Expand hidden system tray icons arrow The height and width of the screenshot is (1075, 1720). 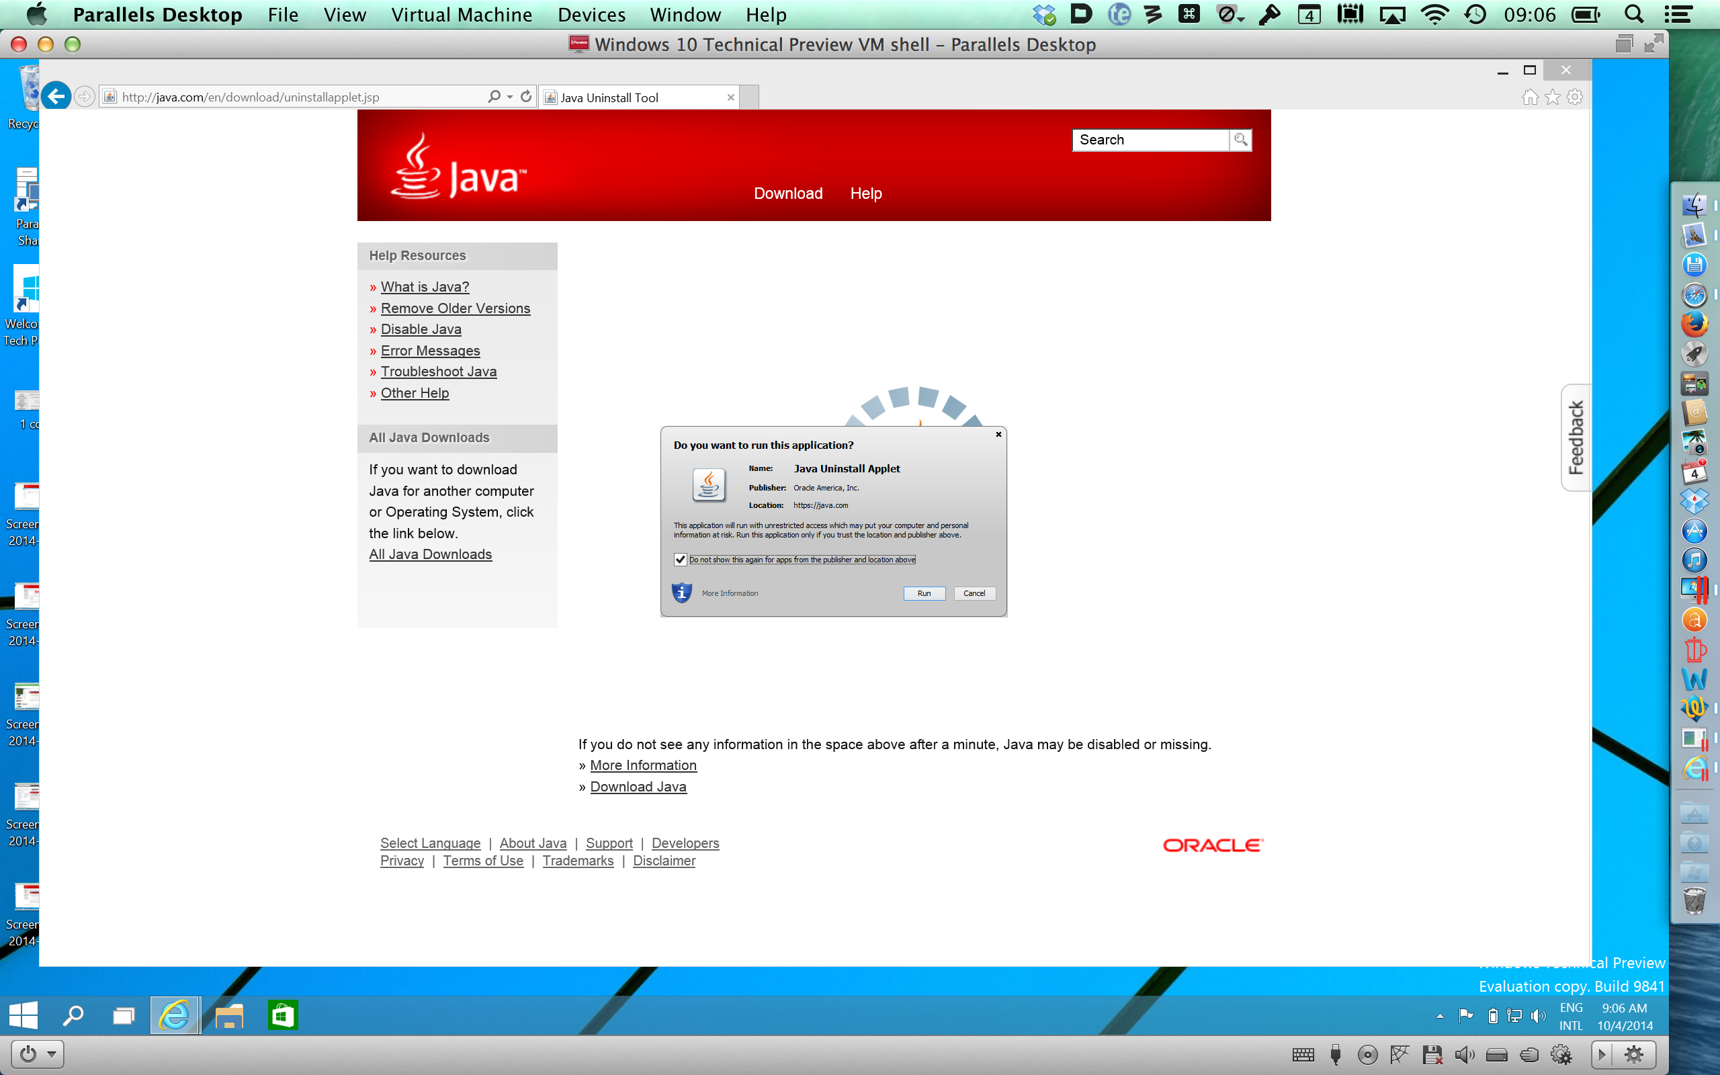pos(1440,1016)
